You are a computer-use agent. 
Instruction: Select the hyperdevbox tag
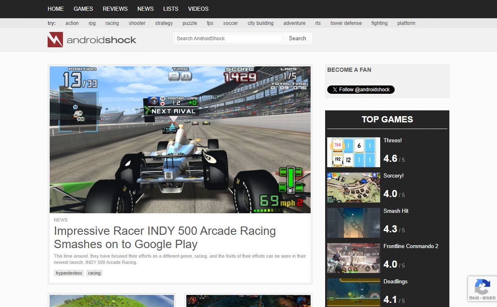pos(69,273)
